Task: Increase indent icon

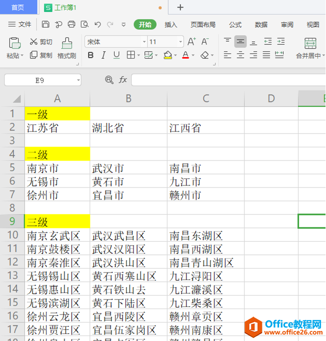Action: [x=281, y=41]
